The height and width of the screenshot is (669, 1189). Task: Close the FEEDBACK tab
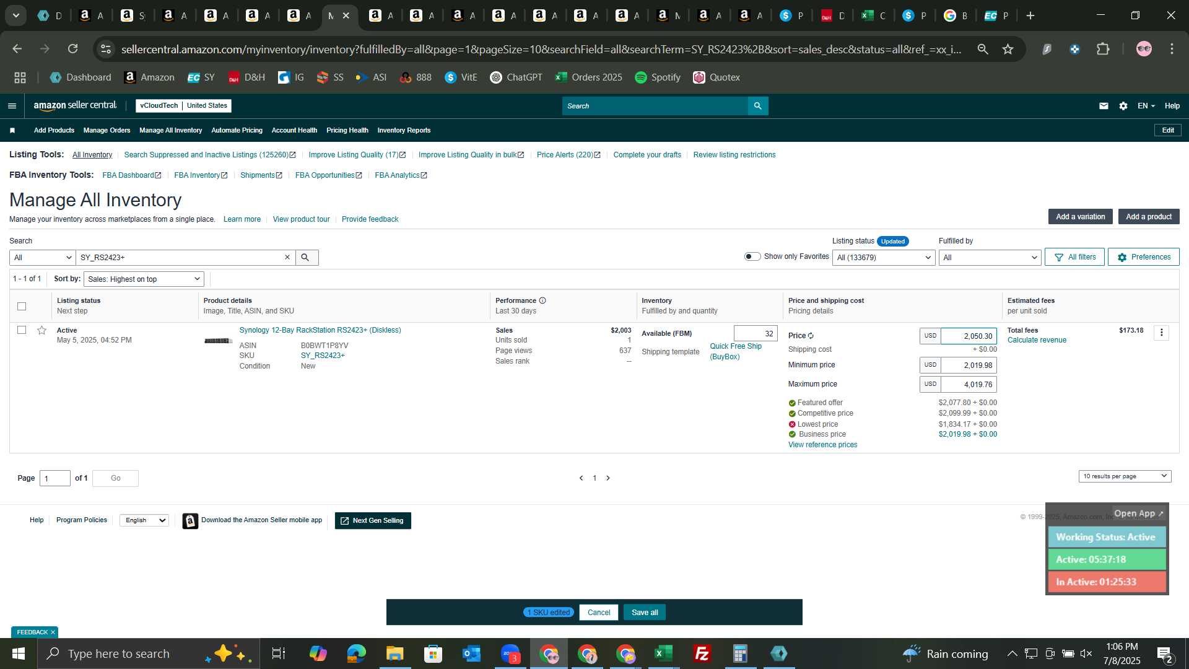(x=53, y=632)
